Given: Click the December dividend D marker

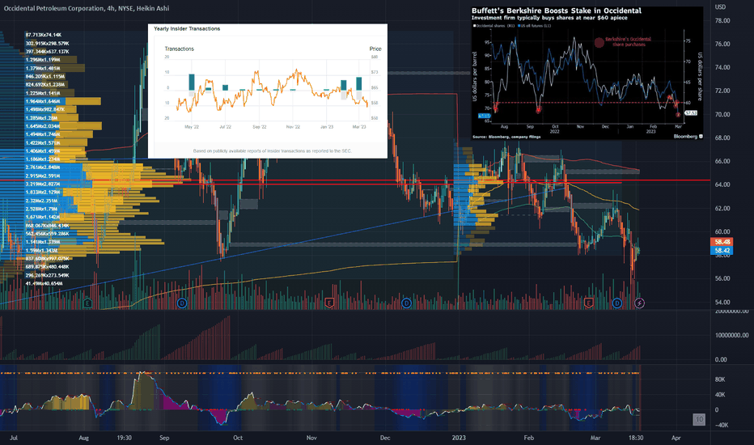Looking at the screenshot, I should coord(406,303).
